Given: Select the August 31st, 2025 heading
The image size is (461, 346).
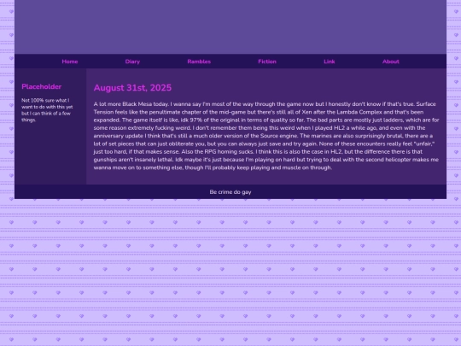Looking at the screenshot, I should click(x=132, y=88).
